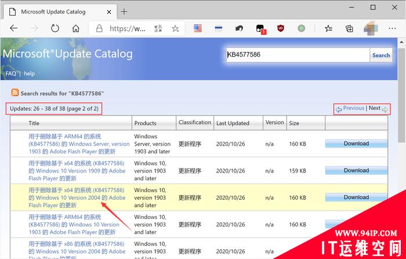Click 'Windows Server, version 1903 and later' cell
406x259 pixels.
tap(152, 144)
